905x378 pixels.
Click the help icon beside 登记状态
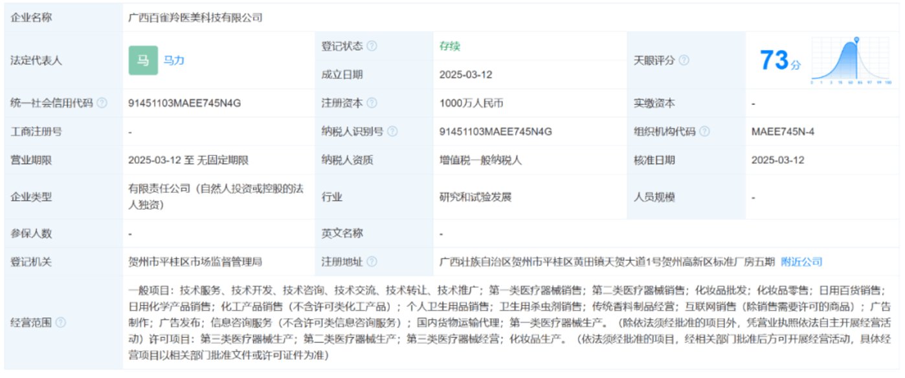coord(372,47)
